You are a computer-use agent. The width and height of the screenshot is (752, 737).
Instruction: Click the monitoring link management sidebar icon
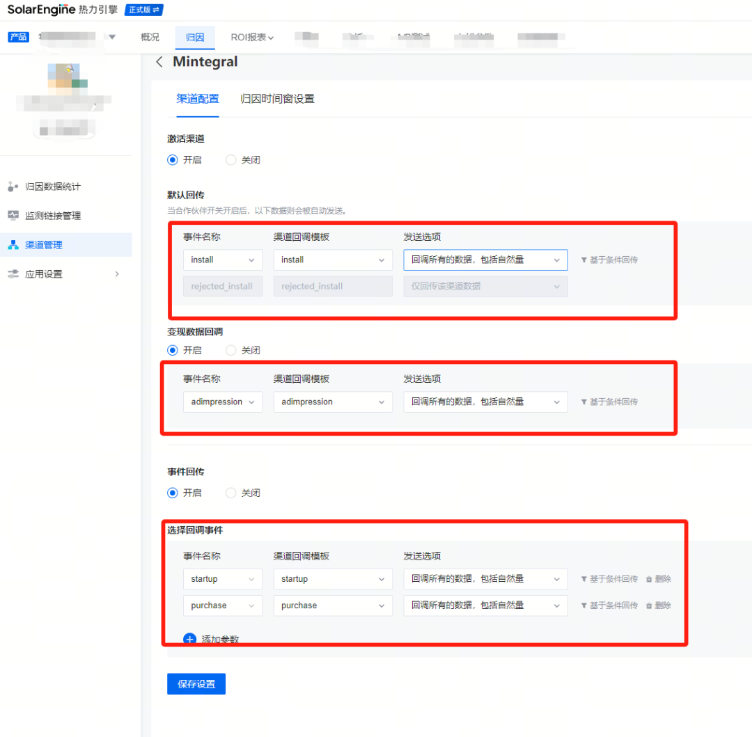(x=13, y=216)
